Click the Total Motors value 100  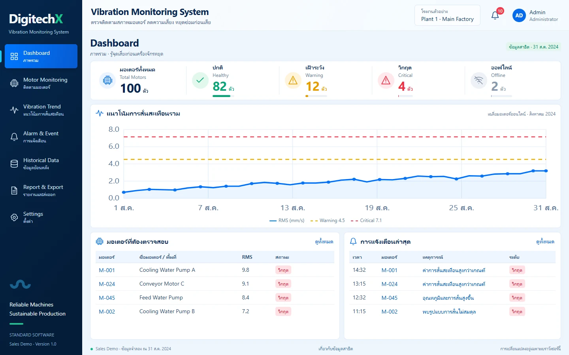[131, 88]
